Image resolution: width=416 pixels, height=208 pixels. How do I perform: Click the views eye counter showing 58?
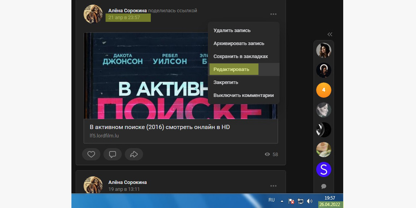point(271,154)
